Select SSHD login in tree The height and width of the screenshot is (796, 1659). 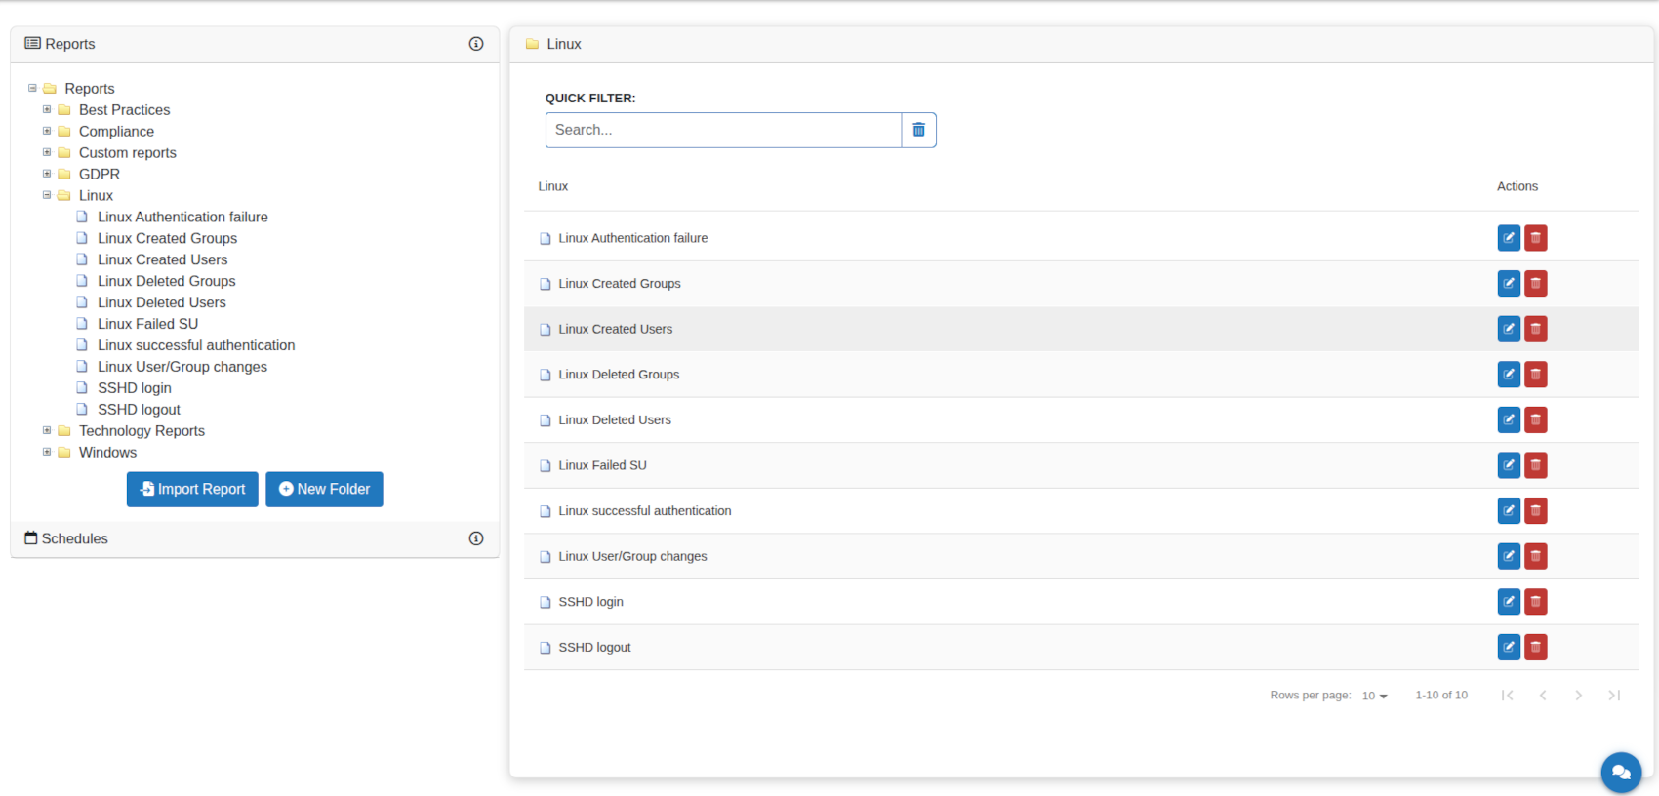pos(135,388)
